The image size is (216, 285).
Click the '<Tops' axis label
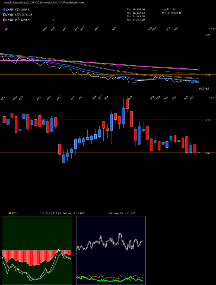[212, 29]
